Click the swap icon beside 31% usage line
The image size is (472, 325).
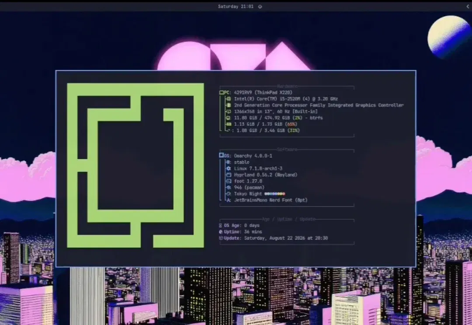coord(229,130)
